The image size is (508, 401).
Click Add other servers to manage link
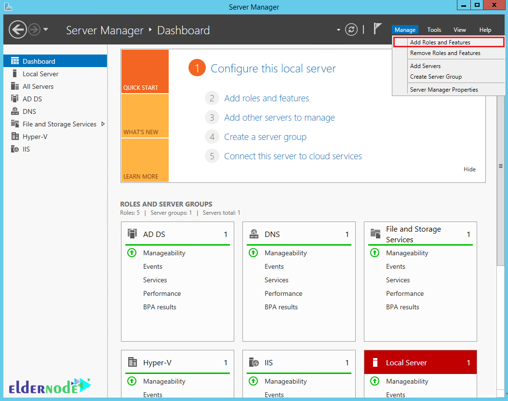280,117
